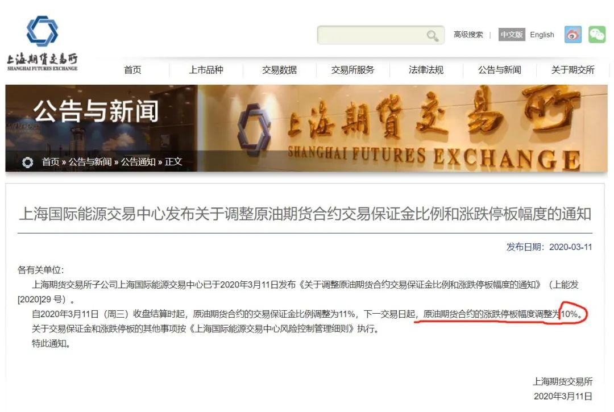The height and width of the screenshot is (412, 614).
Task: Switch language to English
Action: pos(542,35)
